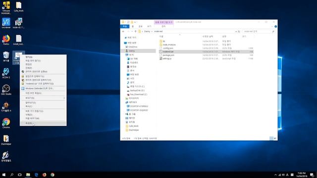The image size is (317, 178).
Task: Open Task View on the taskbar
Action: point(20,175)
